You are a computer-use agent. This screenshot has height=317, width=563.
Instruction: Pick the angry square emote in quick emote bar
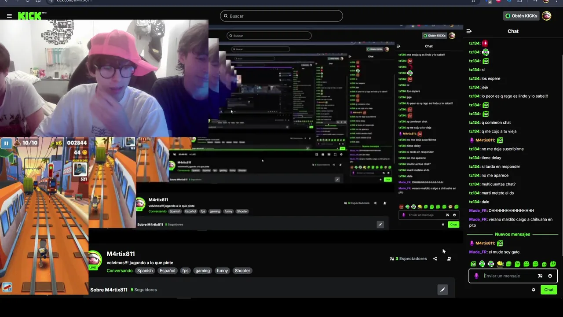click(x=473, y=264)
